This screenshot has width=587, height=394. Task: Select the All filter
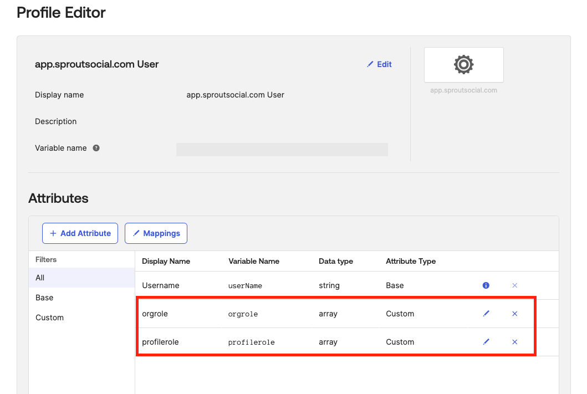coord(81,278)
